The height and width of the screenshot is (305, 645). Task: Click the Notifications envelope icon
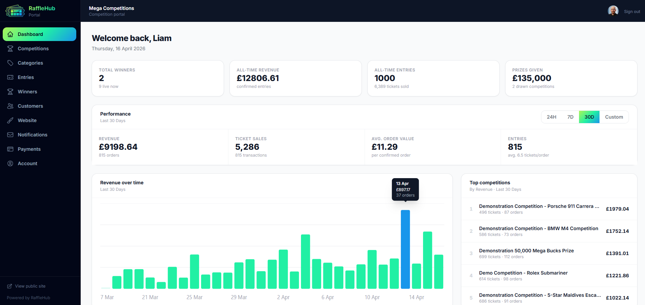(x=10, y=135)
